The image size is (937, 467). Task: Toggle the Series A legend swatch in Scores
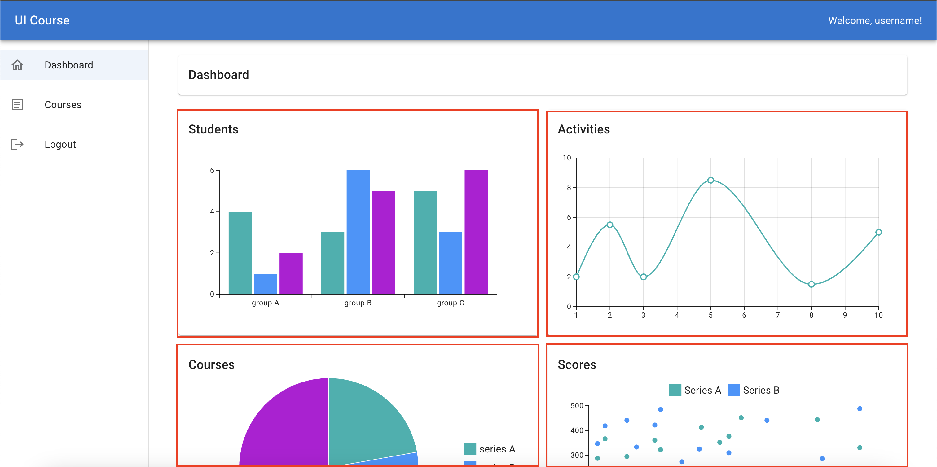[x=675, y=390]
